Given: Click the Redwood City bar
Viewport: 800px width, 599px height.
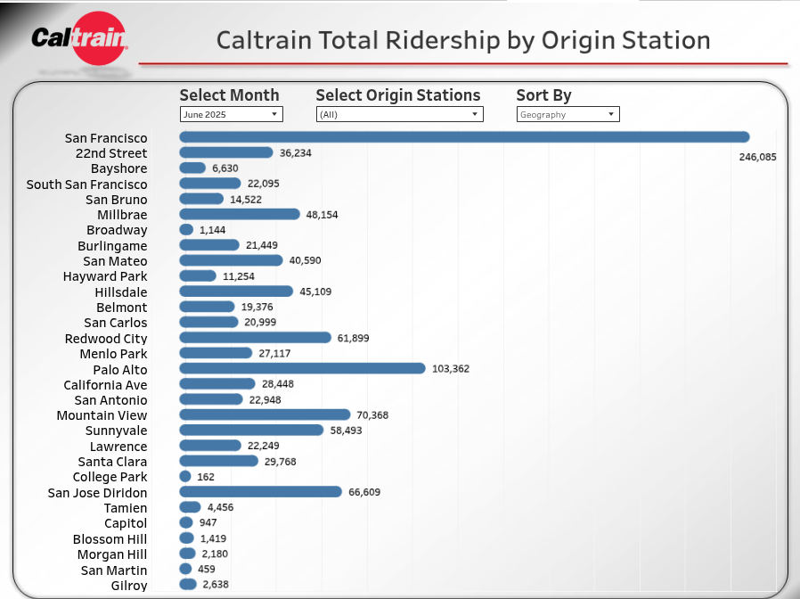Looking at the screenshot, I should [255, 338].
